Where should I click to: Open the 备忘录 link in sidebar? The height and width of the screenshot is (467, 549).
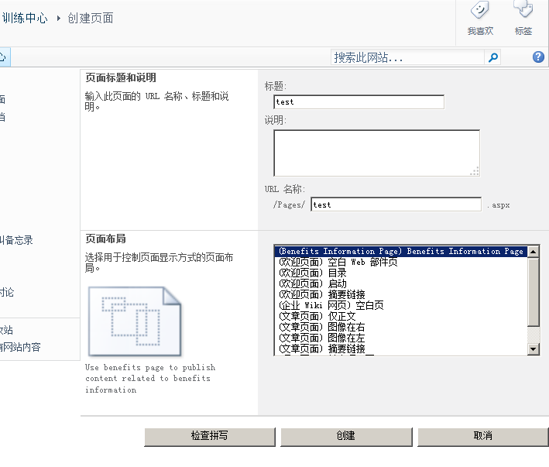(x=16, y=241)
